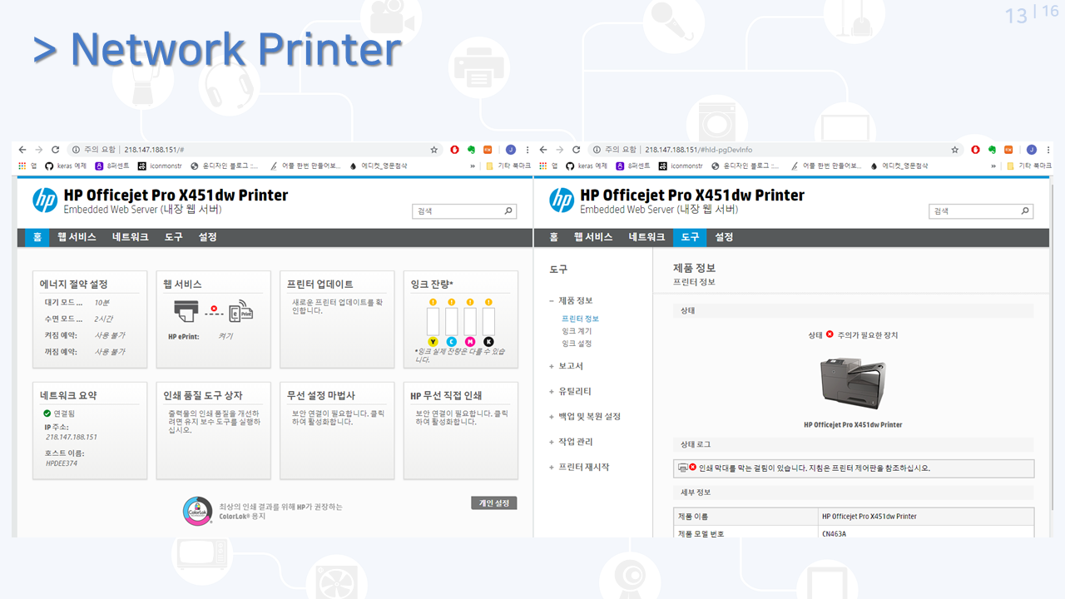Open the HP 무선 직접 인쇄 card
The height and width of the screenshot is (599, 1065).
click(x=460, y=430)
